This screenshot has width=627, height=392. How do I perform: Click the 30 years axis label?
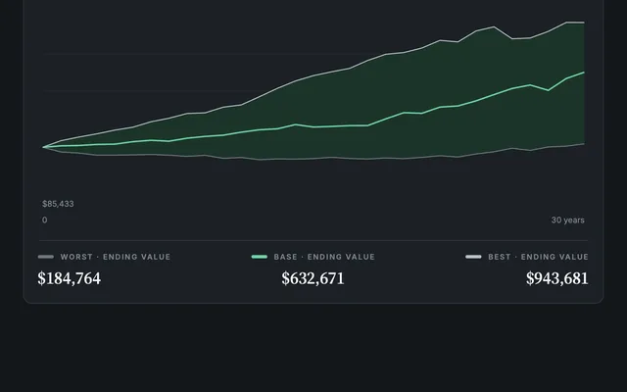568,220
